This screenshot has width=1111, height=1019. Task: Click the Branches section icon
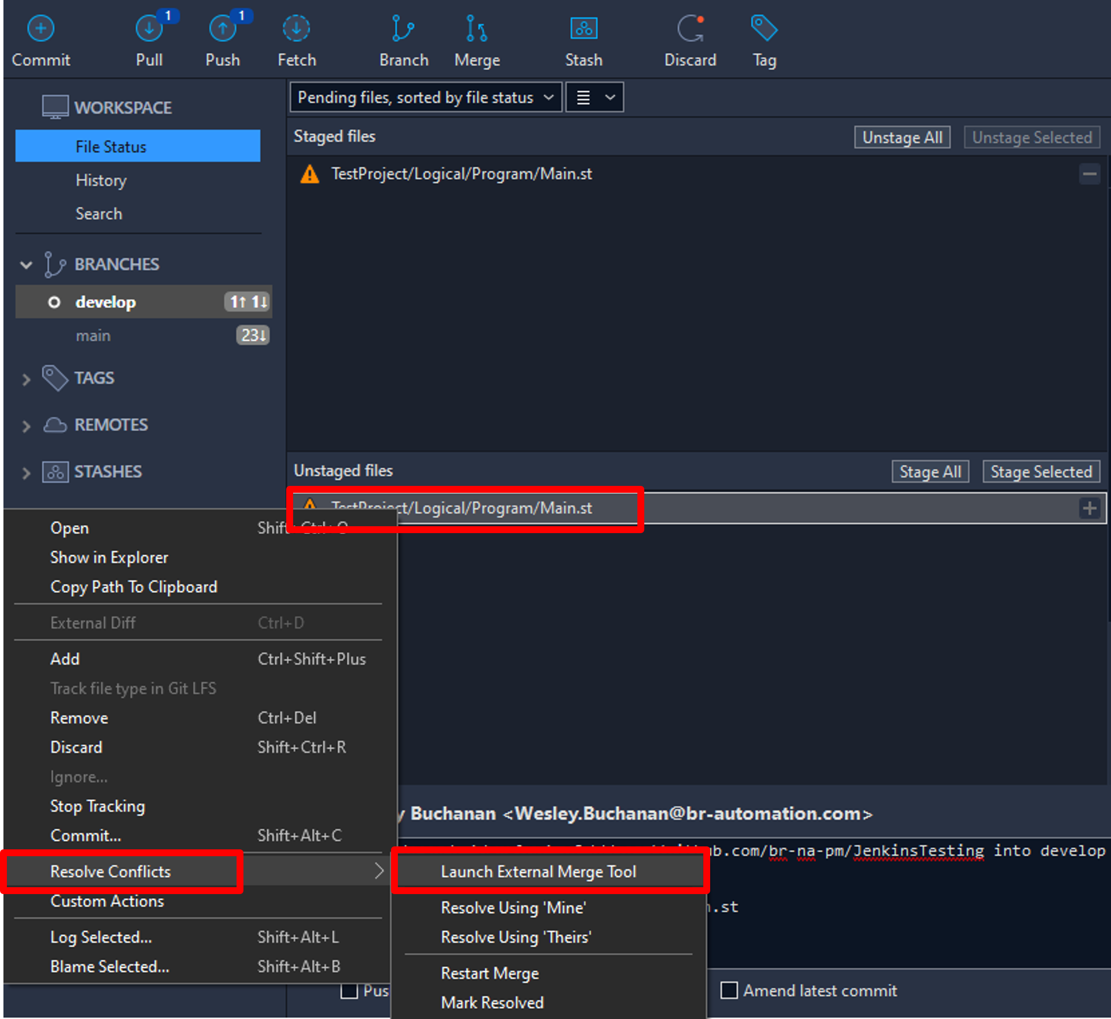[x=54, y=265]
